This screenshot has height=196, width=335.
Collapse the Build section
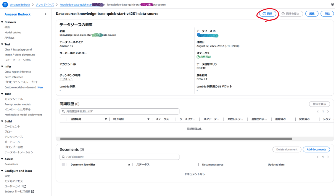click(2, 121)
